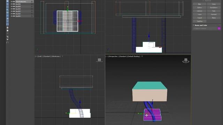Click the beige box in Perspective viewport
Screen dimensions: 223x125
pos(149,95)
